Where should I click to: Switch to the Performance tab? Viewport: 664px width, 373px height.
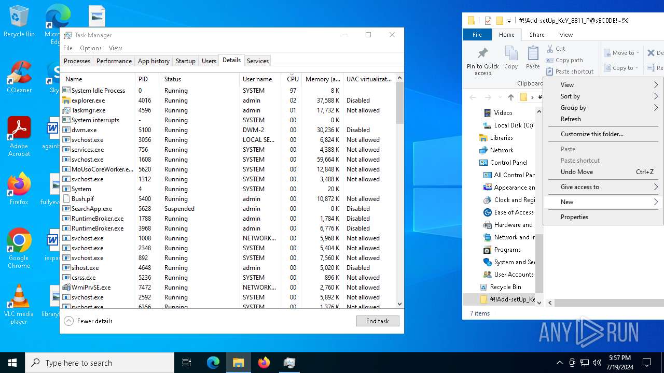(x=114, y=61)
